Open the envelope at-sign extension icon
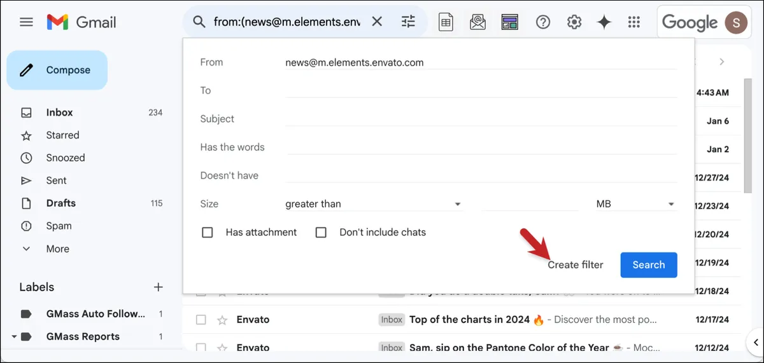The height and width of the screenshot is (363, 764). pos(478,22)
